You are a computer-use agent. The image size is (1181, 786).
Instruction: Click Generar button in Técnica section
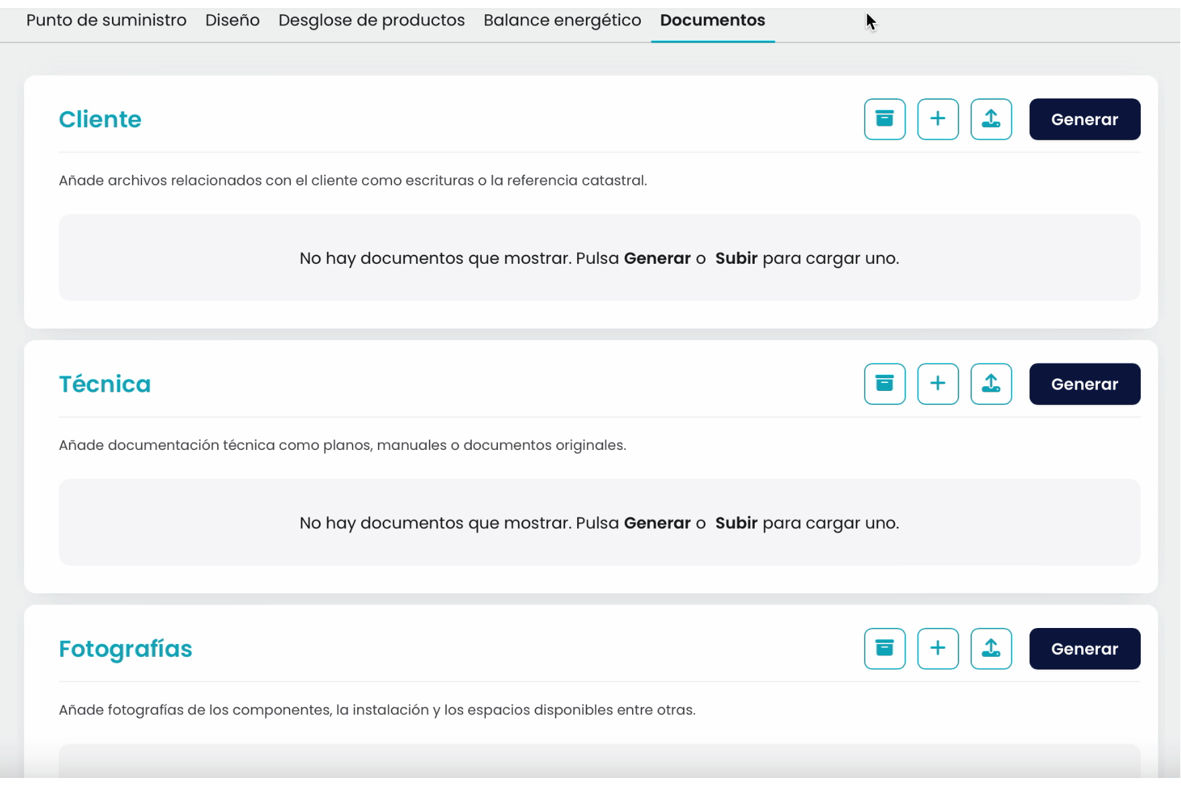coord(1084,384)
